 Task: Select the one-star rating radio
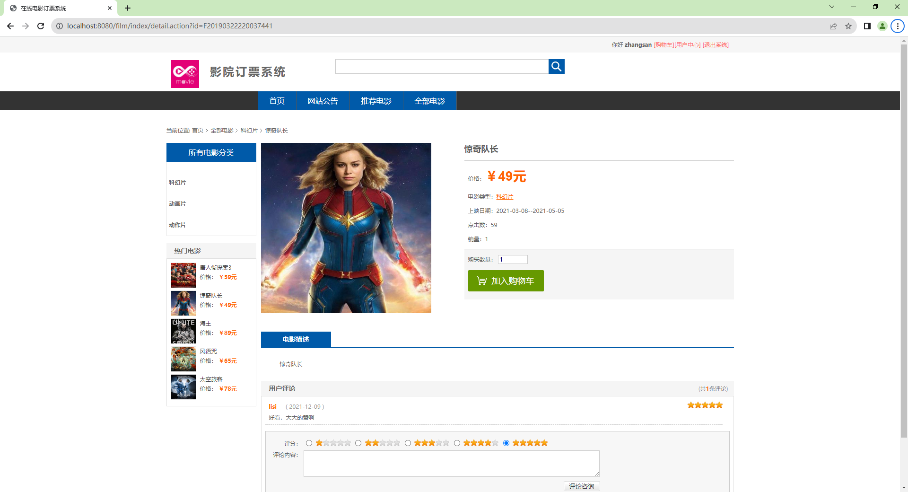[309, 443]
